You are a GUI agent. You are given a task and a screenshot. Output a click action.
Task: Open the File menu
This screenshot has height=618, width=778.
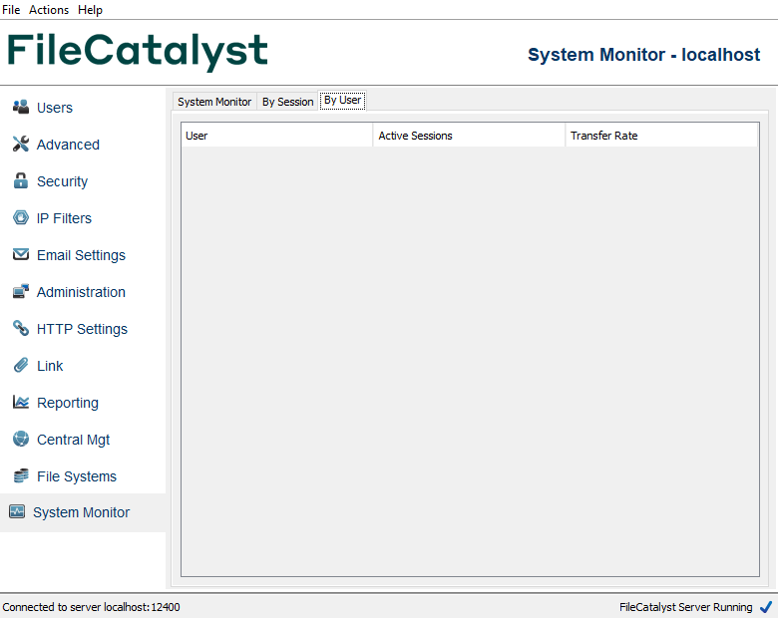point(11,9)
